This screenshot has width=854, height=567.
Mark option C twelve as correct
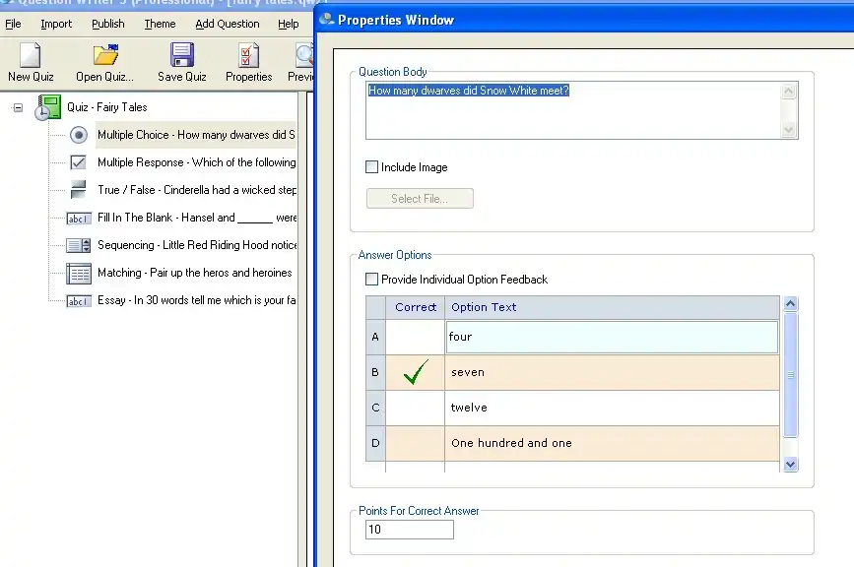415,408
